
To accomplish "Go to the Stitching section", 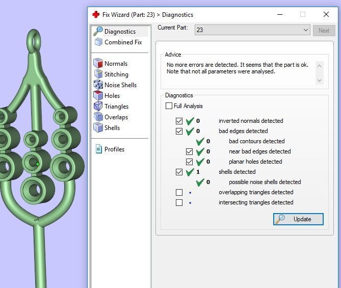I will point(116,74).
